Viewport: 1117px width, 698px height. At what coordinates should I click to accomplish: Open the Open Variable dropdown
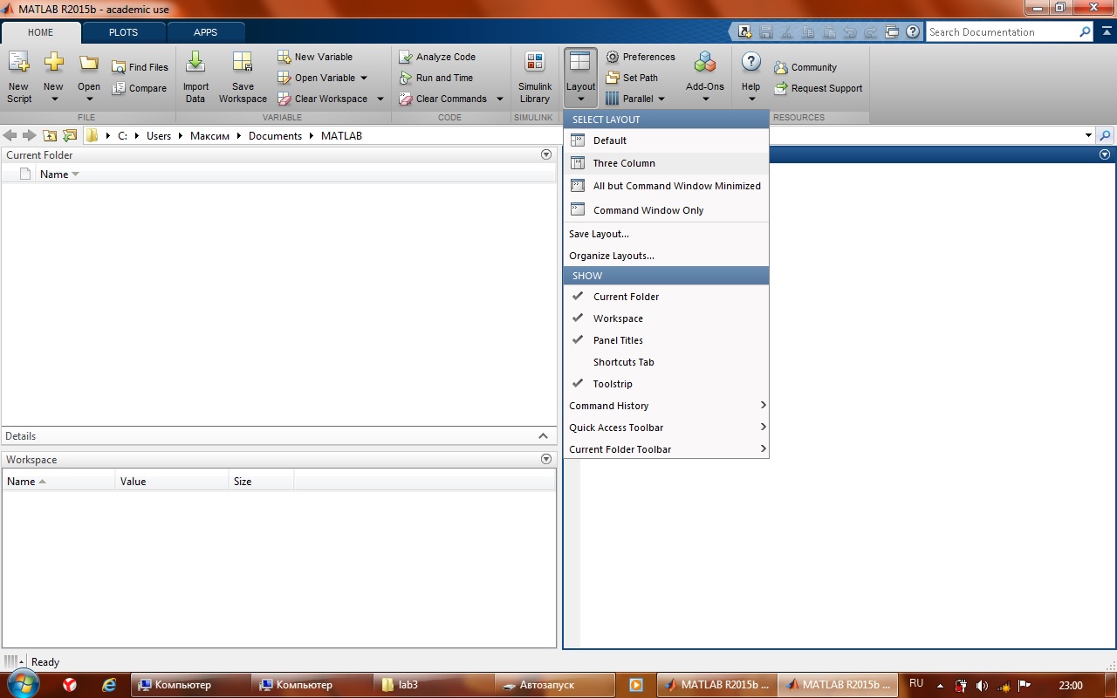[x=364, y=78]
